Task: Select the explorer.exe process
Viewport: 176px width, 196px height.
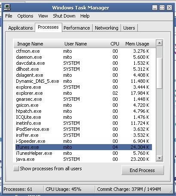Action: (84, 93)
